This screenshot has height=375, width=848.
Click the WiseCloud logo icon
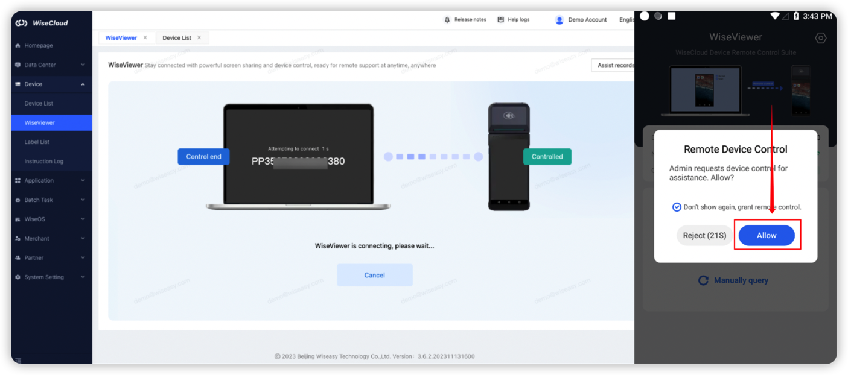click(21, 23)
